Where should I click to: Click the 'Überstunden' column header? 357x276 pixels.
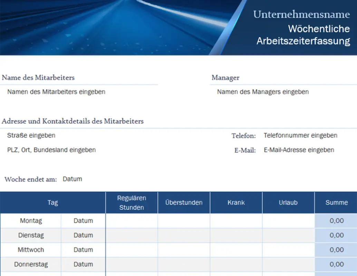(x=184, y=203)
